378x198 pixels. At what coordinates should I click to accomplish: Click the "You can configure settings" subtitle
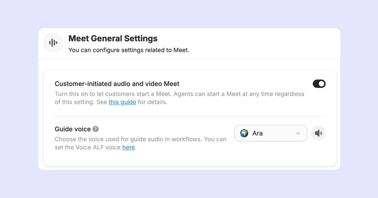[x=129, y=50]
